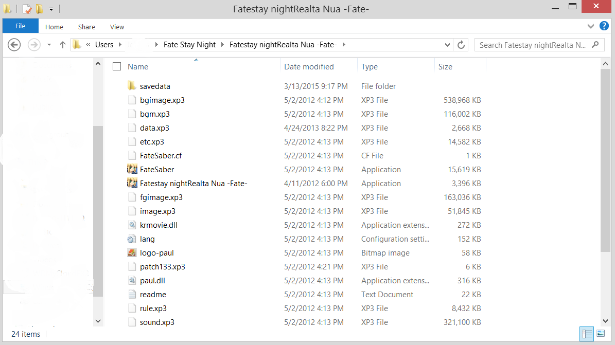
Task: Select the lang configuration file icon
Action: coord(132,239)
